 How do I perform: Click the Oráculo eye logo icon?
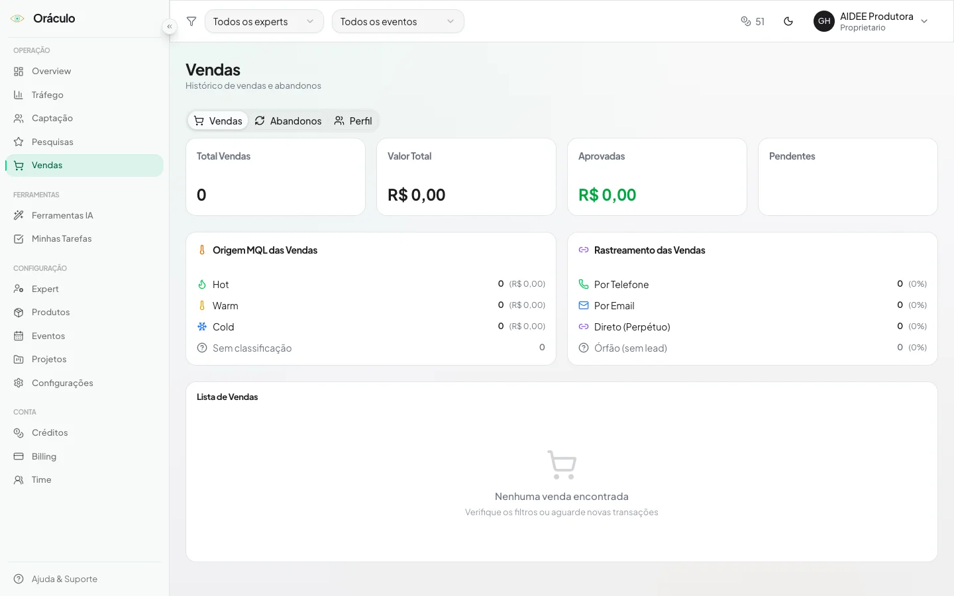pos(18,19)
